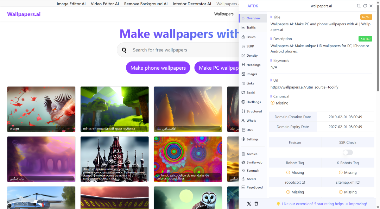
Task: Click the Images icon in sidebar
Action: tap(243, 74)
